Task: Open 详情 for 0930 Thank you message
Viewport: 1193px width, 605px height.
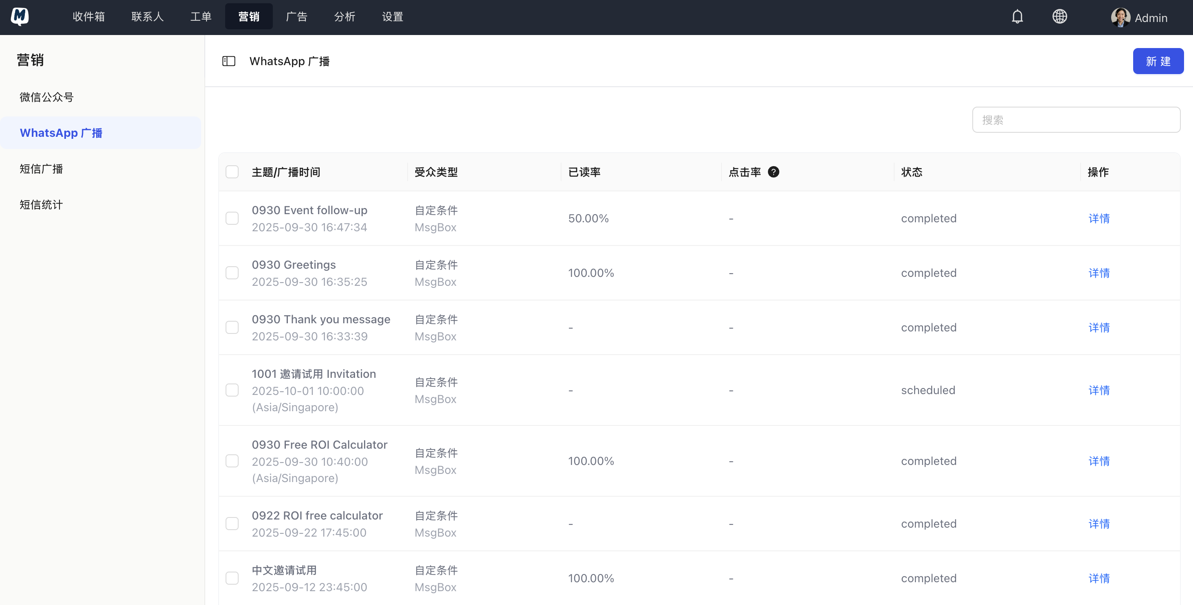Action: pos(1099,327)
